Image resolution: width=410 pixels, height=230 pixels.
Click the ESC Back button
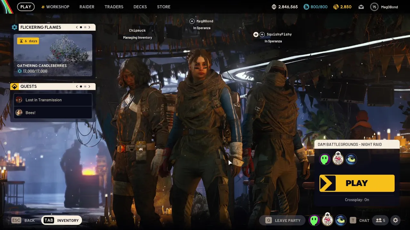click(23, 220)
